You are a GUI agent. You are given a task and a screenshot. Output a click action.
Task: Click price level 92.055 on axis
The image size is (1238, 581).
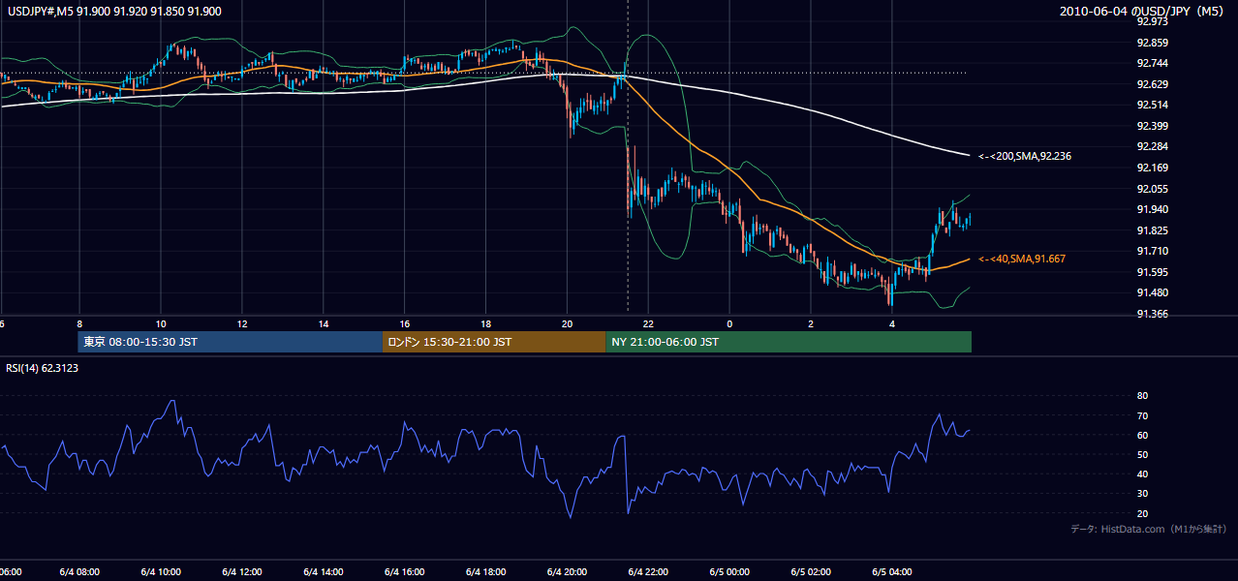click(x=1153, y=189)
